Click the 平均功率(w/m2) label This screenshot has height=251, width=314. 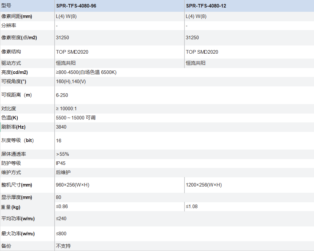(x=18, y=219)
